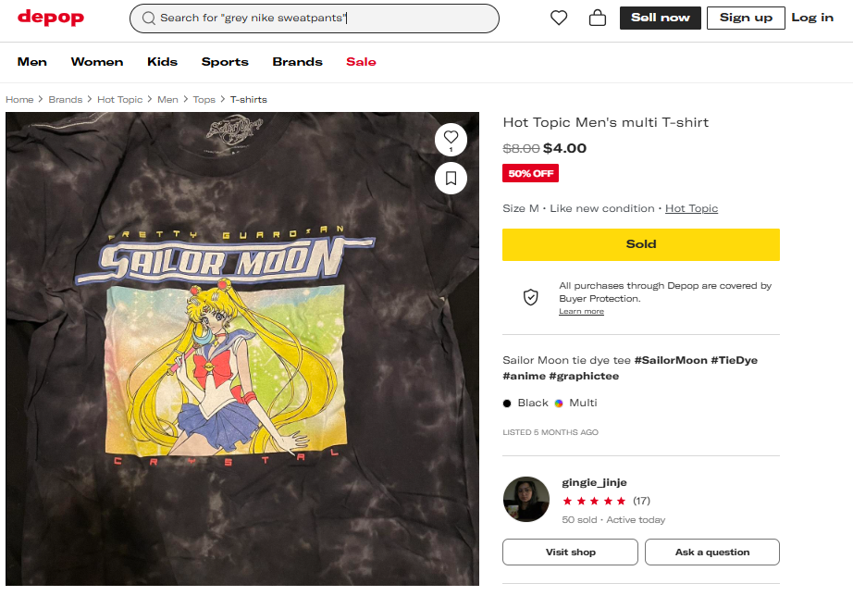The height and width of the screenshot is (596, 853).
Task: Expand the Brands navigation menu
Action: pos(297,62)
